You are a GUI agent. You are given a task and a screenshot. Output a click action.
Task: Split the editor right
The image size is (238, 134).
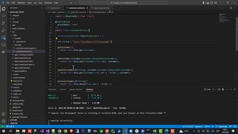pyautogui.click(x=231, y=8)
